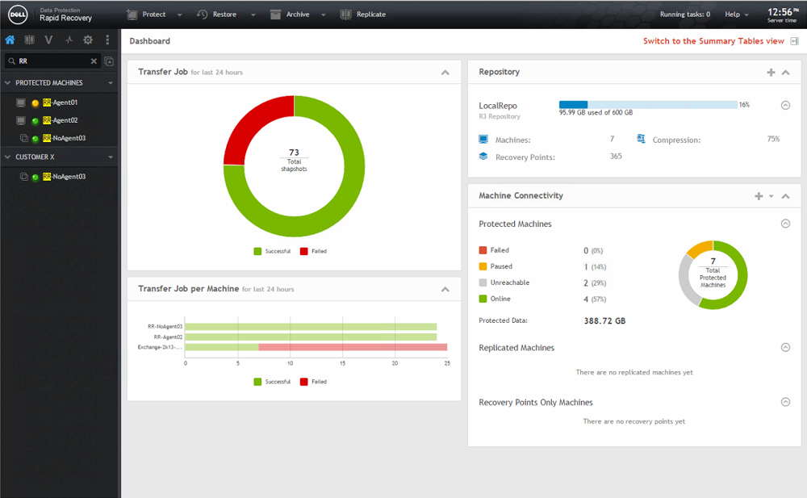Collapse Recovery Points Only Machines section

click(785, 402)
